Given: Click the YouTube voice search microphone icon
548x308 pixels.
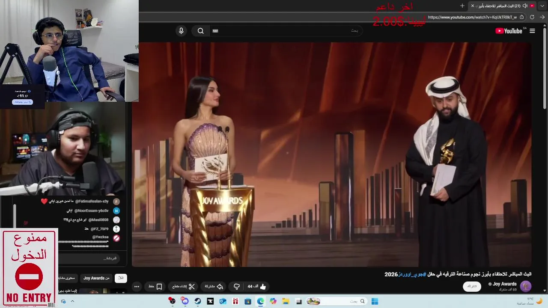Looking at the screenshot, I should tap(181, 31).
